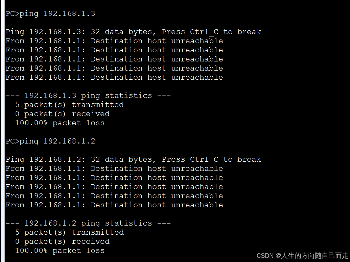Click the CSDN watermark text
350x262 pixels.
point(302,256)
